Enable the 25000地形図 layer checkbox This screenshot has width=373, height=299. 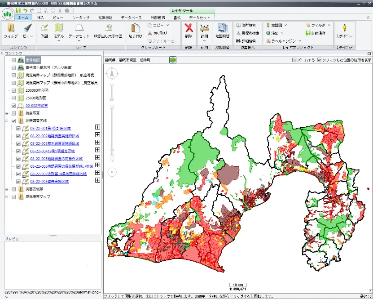tap(13, 98)
